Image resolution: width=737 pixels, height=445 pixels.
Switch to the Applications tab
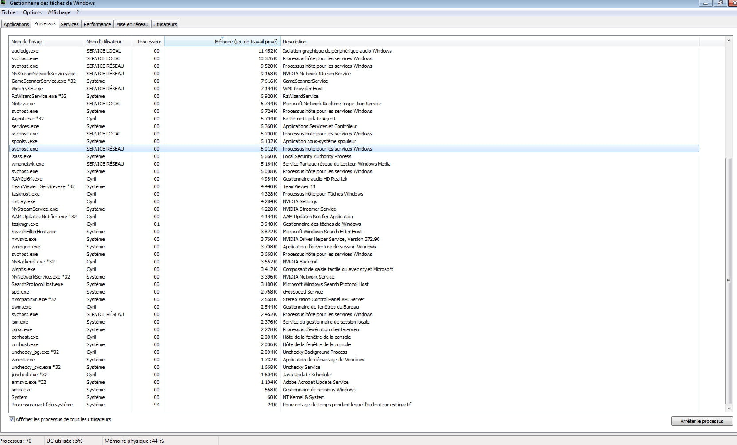click(x=16, y=24)
